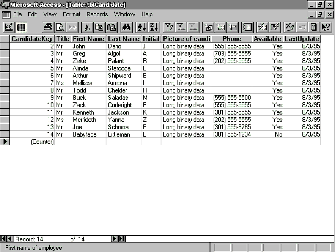This screenshot has width=335, height=252.
Task: Click the Find binoculars icon
Action: point(126,27)
